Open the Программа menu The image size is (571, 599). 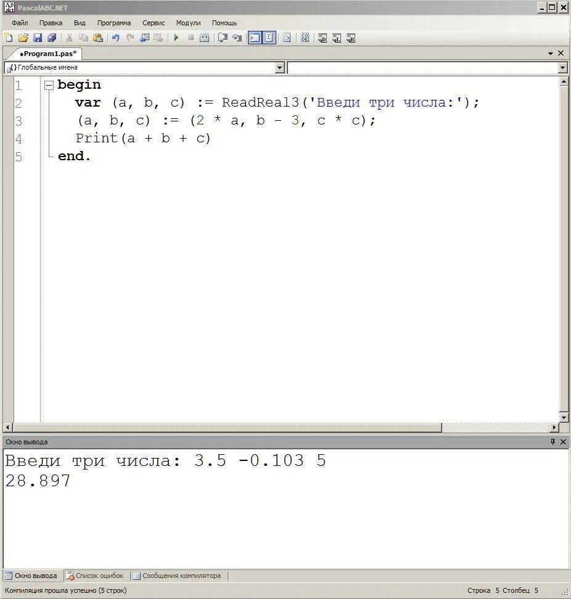point(114,23)
